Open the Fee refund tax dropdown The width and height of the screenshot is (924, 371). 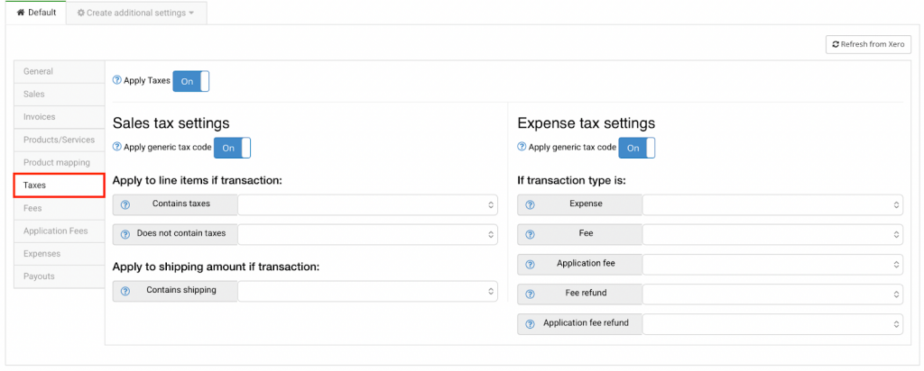coord(772,294)
